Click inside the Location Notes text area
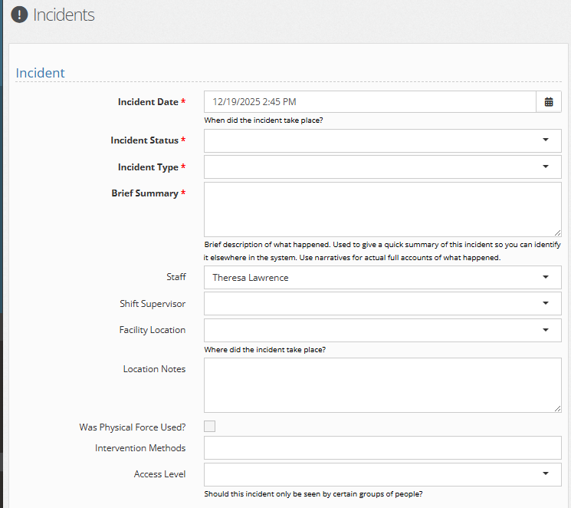This screenshot has width=571, height=508. [382, 384]
